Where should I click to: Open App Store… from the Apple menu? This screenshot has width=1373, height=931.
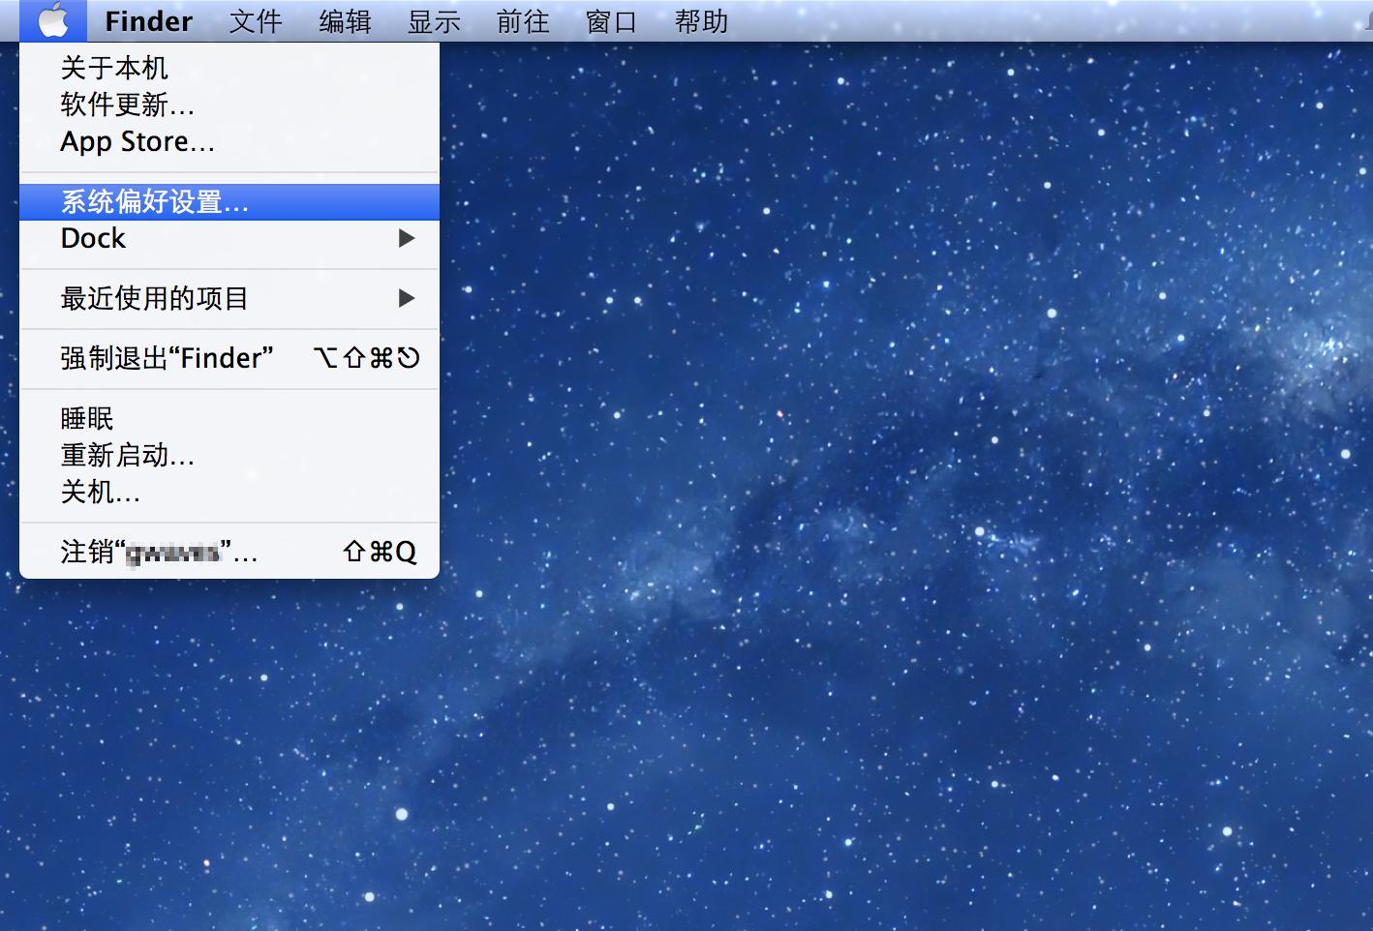(x=229, y=141)
